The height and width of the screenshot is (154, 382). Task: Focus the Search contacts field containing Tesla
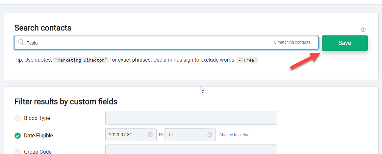click(x=166, y=43)
